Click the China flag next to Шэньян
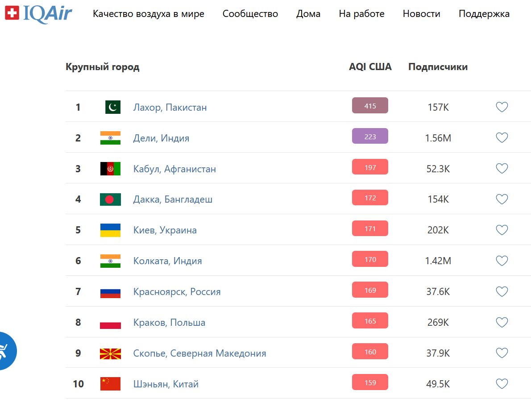531x403 pixels. [110, 383]
